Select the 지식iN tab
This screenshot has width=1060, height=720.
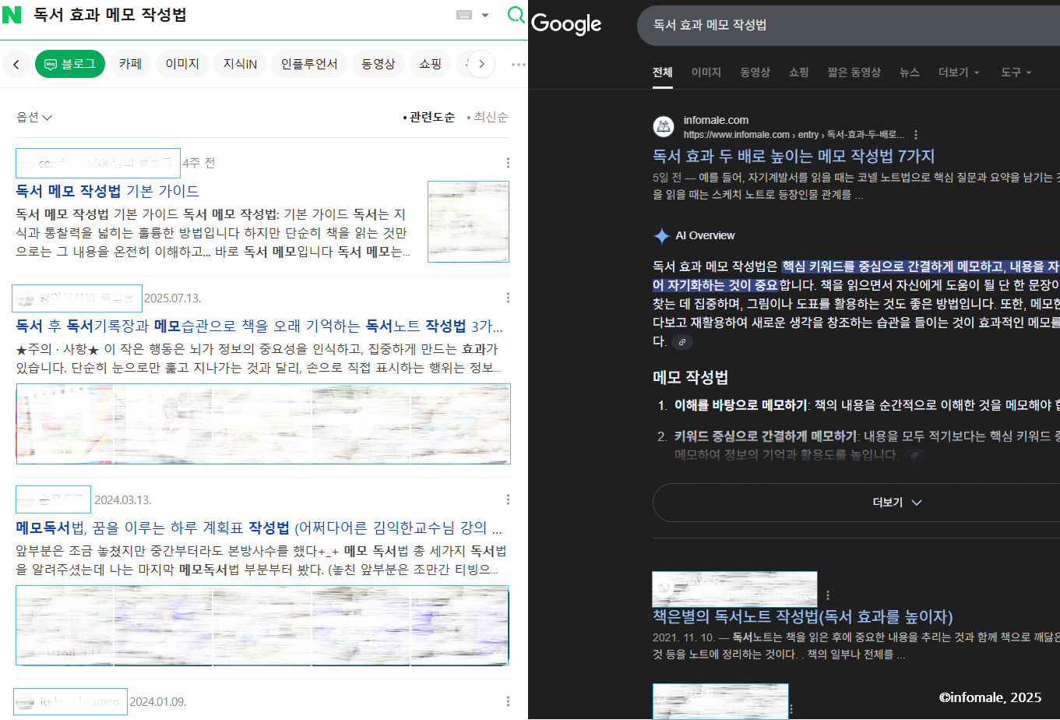pos(240,64)
